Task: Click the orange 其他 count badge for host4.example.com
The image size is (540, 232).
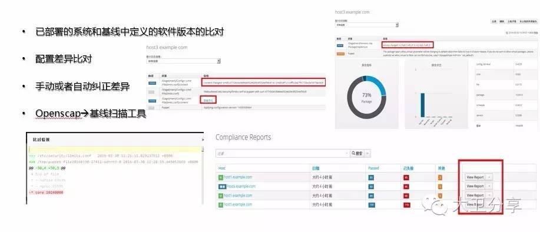Action: 440,187
